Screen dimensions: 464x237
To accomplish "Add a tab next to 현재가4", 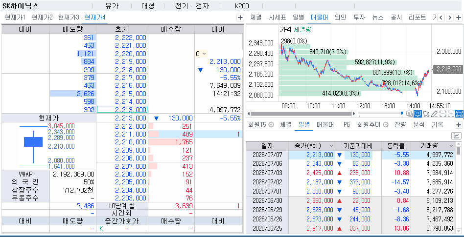I will tap(240, 18).
